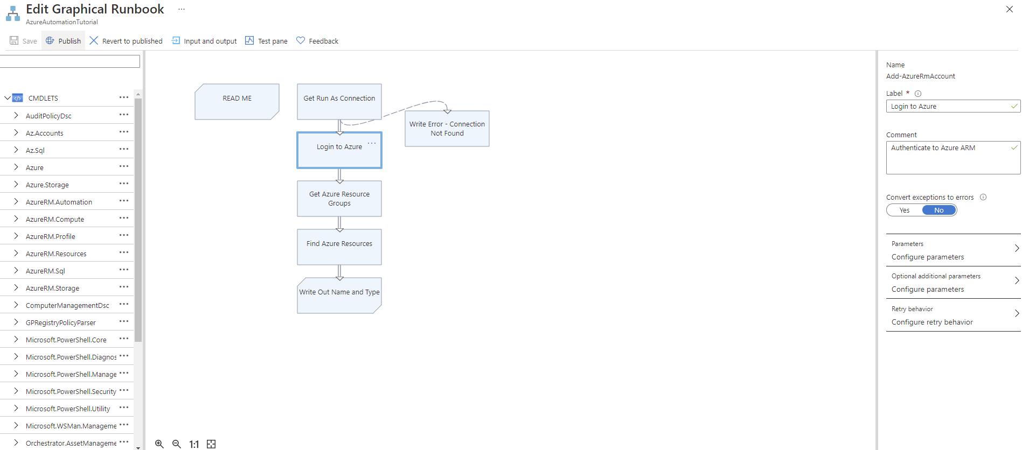1029x450 pixels.
Task: Open Parameters Configure parameters
Action: 953,250
